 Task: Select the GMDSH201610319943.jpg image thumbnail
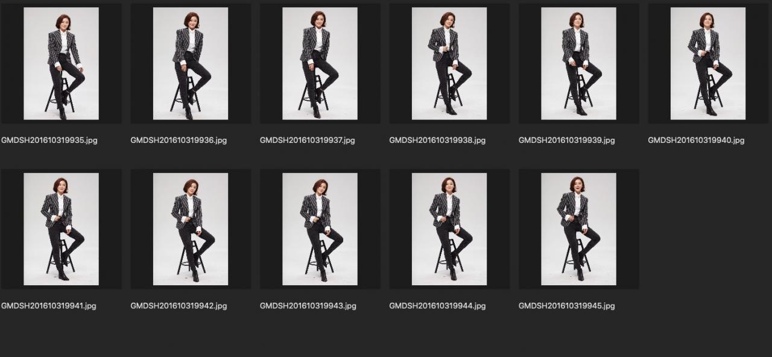pos(320,229)
